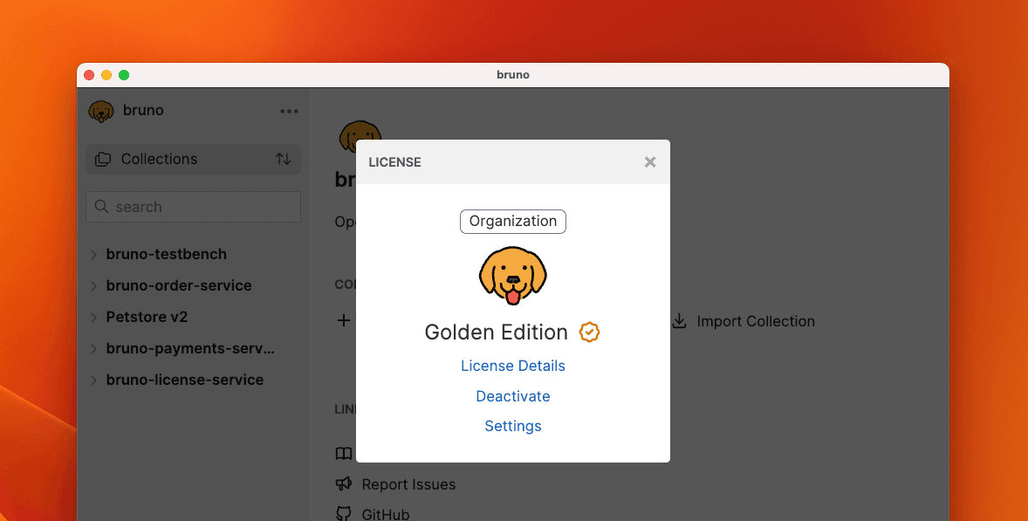Click the GitHub octocat icon
The width and height of the screenshot is (1028, 521).
point(344,514)
